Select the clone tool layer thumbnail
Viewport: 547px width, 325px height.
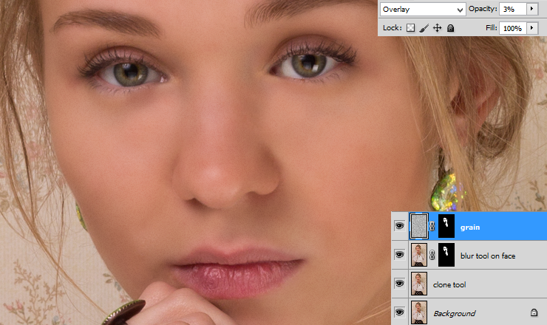point(418,284)
